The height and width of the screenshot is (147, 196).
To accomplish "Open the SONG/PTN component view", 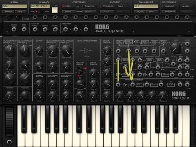I will click(89, 6).
